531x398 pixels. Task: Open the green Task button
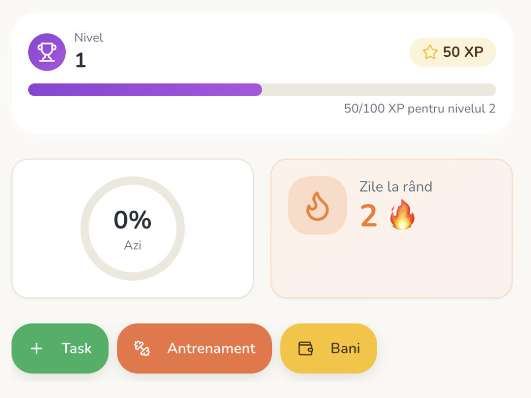click(x=60, y=348)
